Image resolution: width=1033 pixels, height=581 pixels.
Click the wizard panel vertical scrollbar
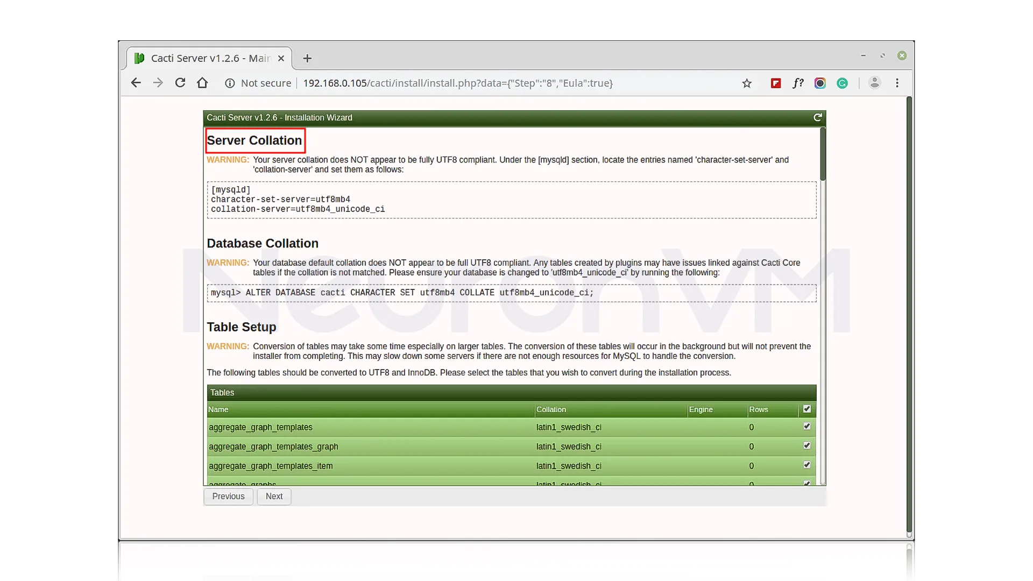(823, 154)
